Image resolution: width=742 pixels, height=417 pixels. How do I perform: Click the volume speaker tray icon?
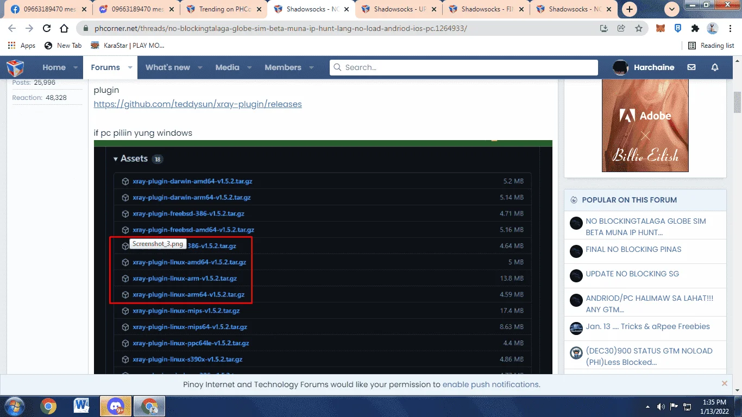(661, 407)
